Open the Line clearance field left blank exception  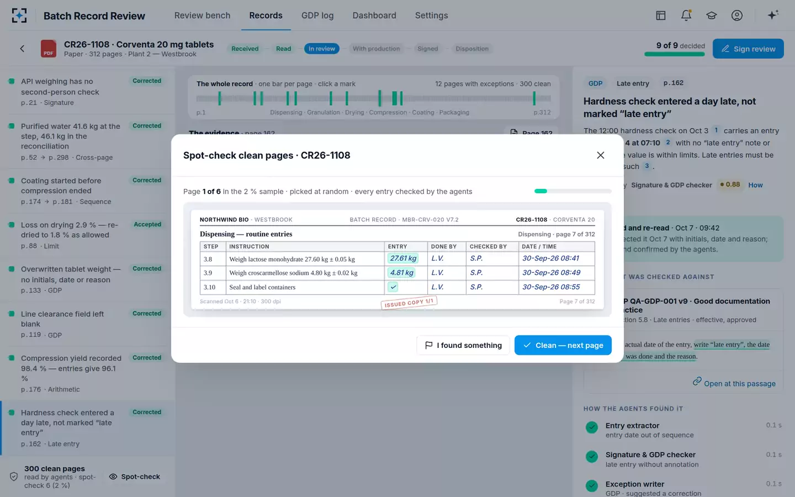(x=88, y=324)
